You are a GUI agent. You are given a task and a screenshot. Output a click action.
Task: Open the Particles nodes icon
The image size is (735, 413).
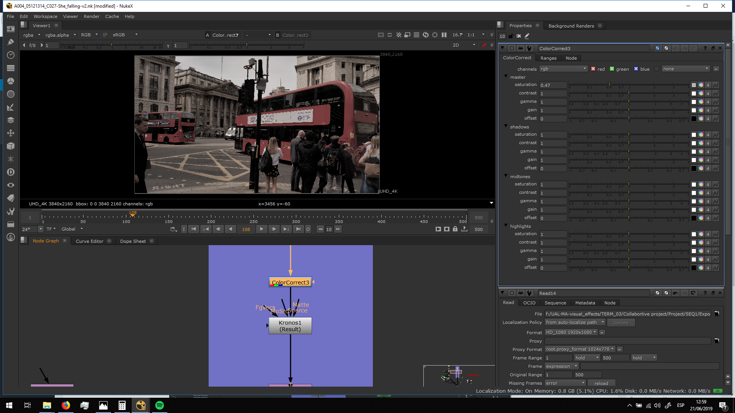(x=11, y=159)
